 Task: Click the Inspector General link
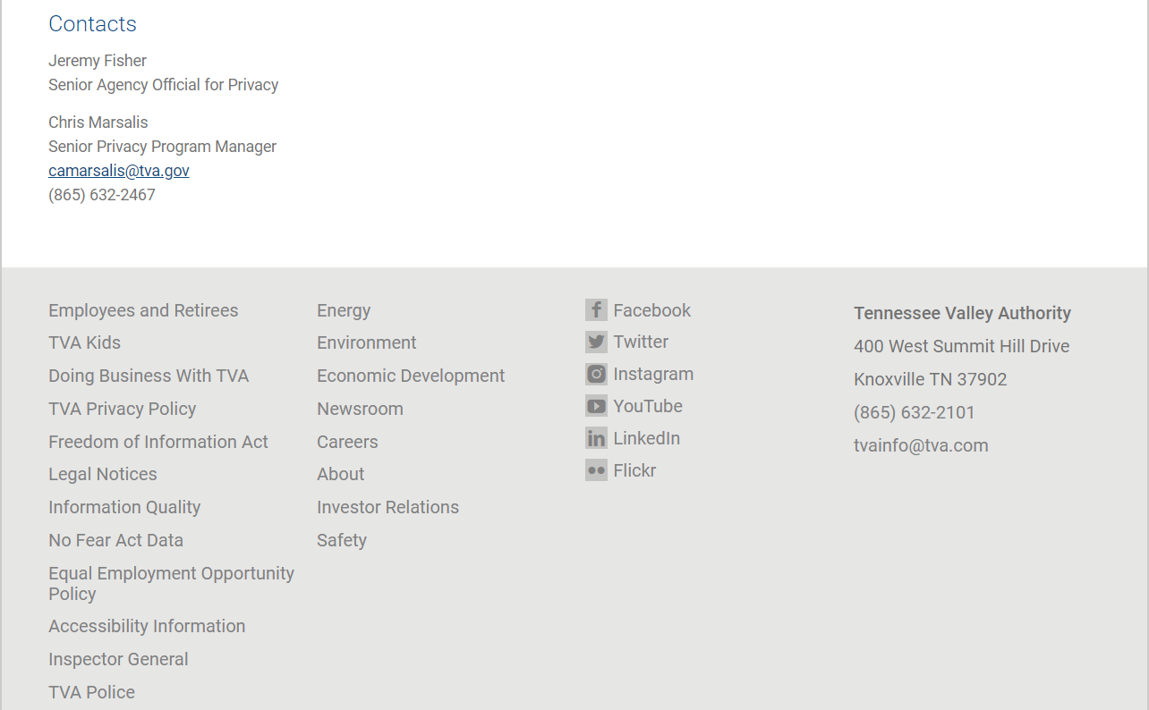coord(118,659)
